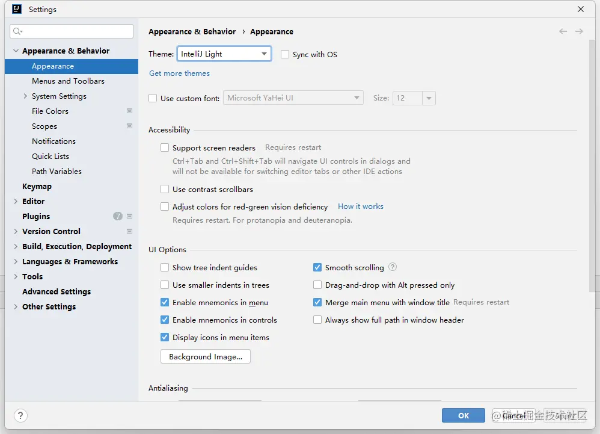Open the Keymap settings page
This screenshot has width=600, height=434.
coord(37,187)
